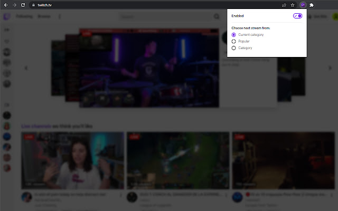Open the third live channel dark thumbnail
Image resolution: width=338 pixels, height=211 pixels.
point(284,160)
